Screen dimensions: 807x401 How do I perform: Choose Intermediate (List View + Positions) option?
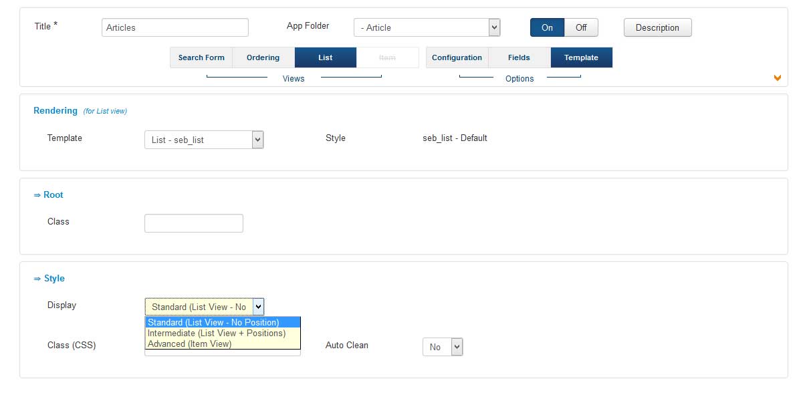(223, 333)
